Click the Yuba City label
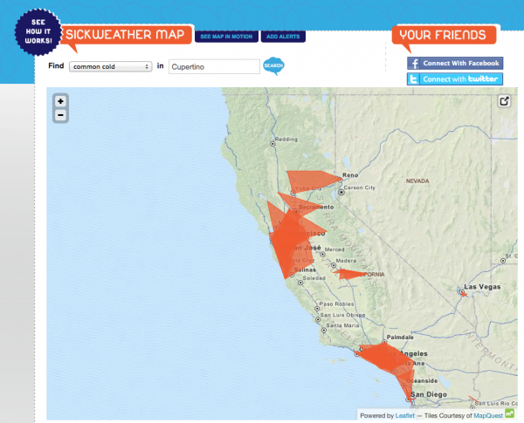Viewport: 524px width, 423px height. point(308,188)
